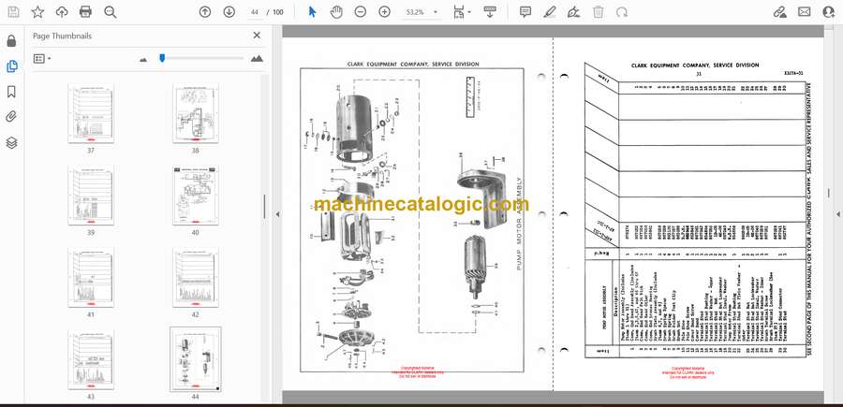Click the read mode keyboard icon

[490, 12]
